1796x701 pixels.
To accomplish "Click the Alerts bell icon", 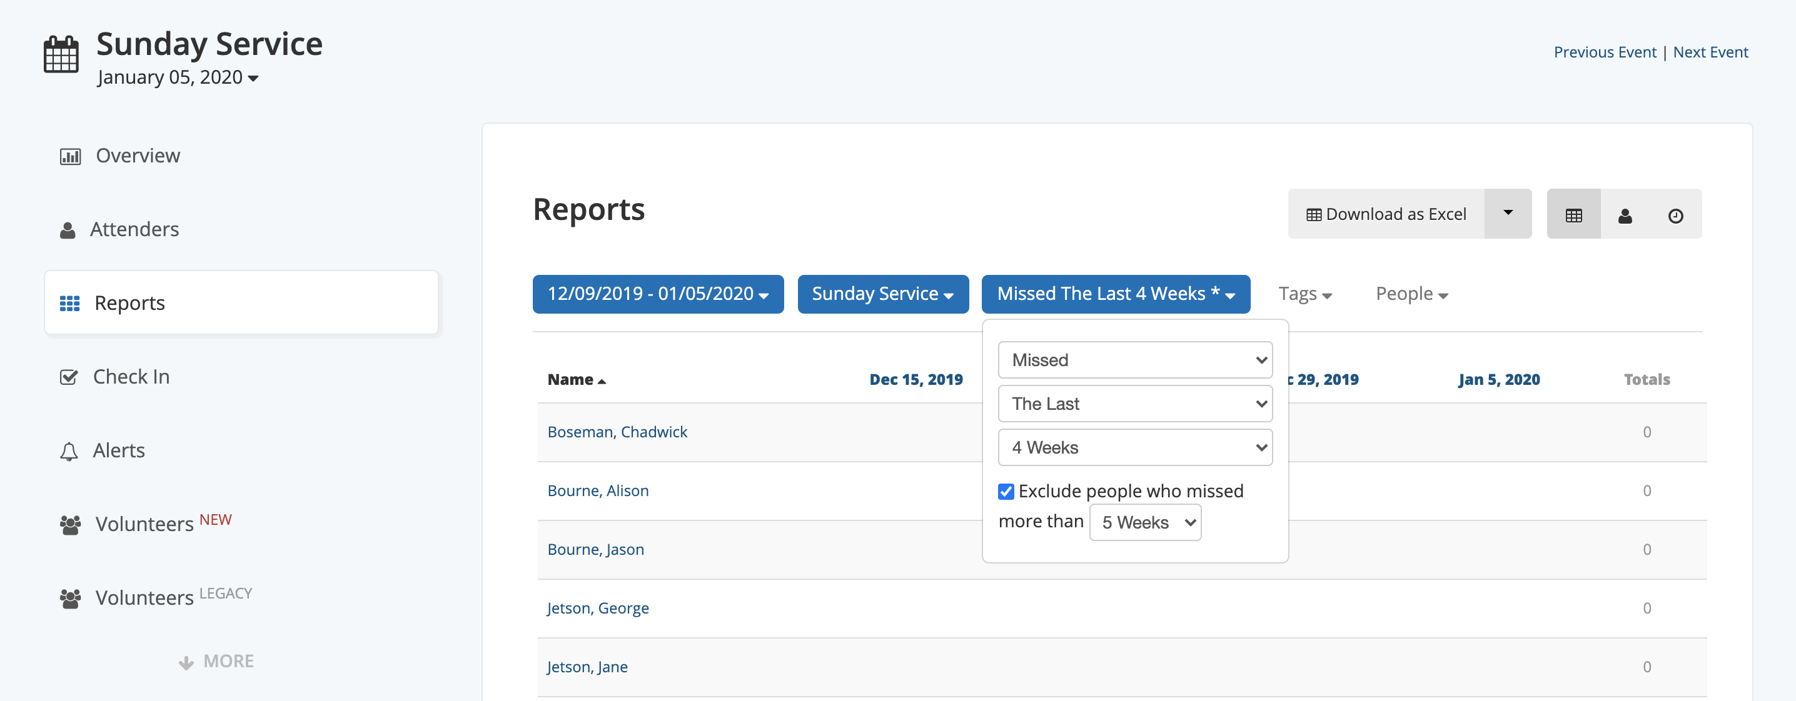I will [x=69, y=452].
